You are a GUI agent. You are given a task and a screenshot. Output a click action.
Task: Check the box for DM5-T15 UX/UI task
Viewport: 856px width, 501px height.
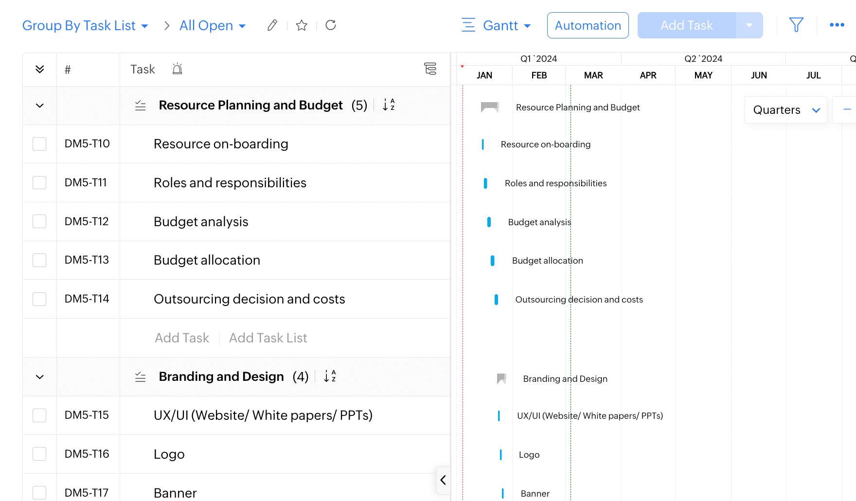(x=39, y=415)
